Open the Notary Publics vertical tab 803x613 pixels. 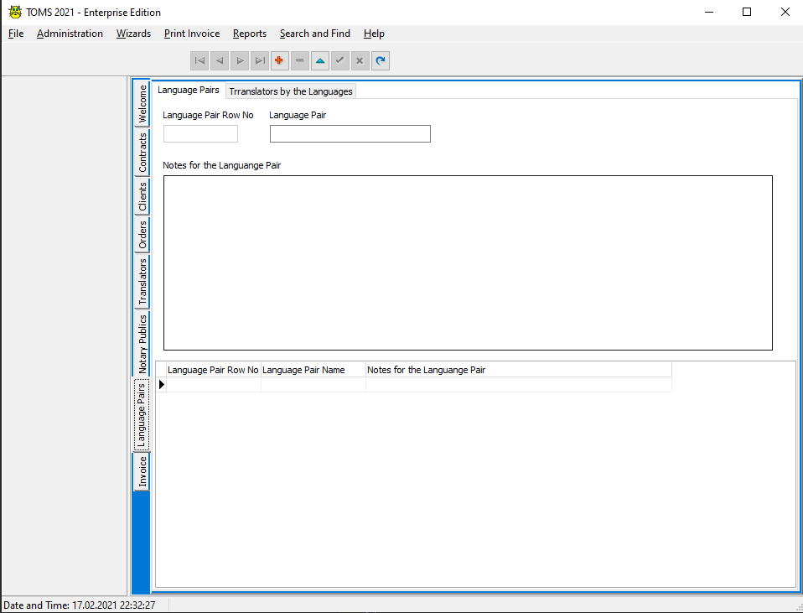[x=142, y=344]
